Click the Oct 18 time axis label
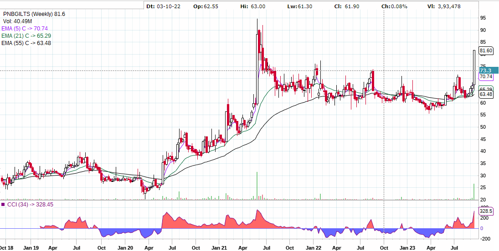This screenshot has height=251, width=499. coord(6,247)
